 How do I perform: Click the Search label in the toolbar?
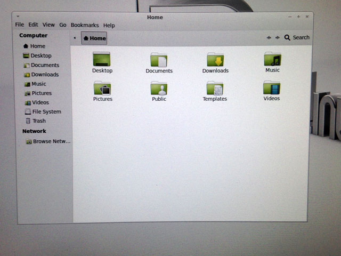point(301,37)
